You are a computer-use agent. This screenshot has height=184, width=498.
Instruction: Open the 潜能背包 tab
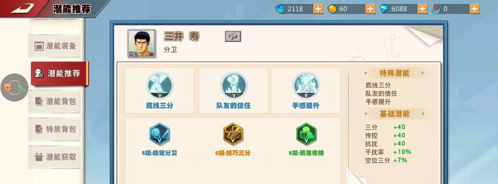[55, 102]
